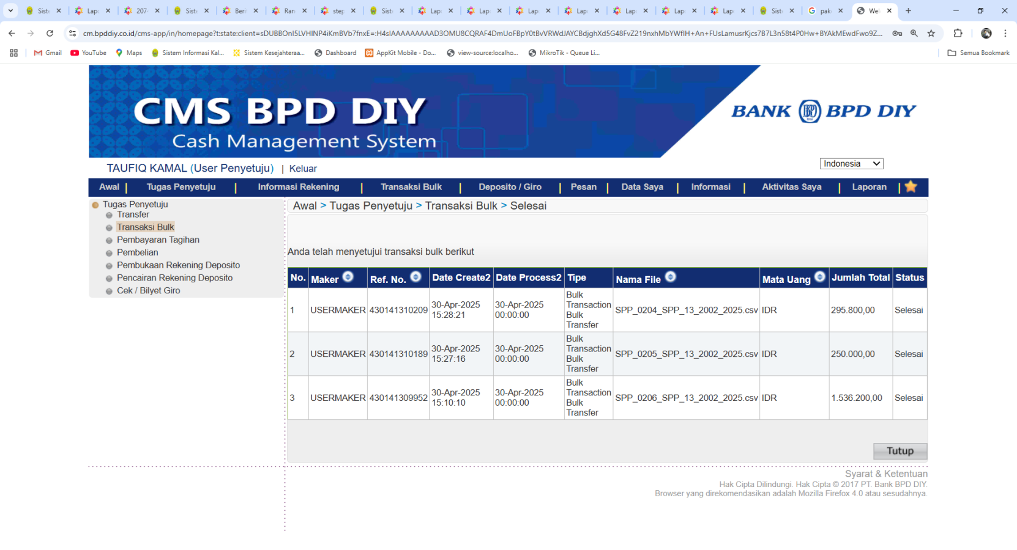The width and height of the screenshot is (1017, 550).
Task: Open zoom magnifier icon in address bar
Action: [x=914, y=34]
